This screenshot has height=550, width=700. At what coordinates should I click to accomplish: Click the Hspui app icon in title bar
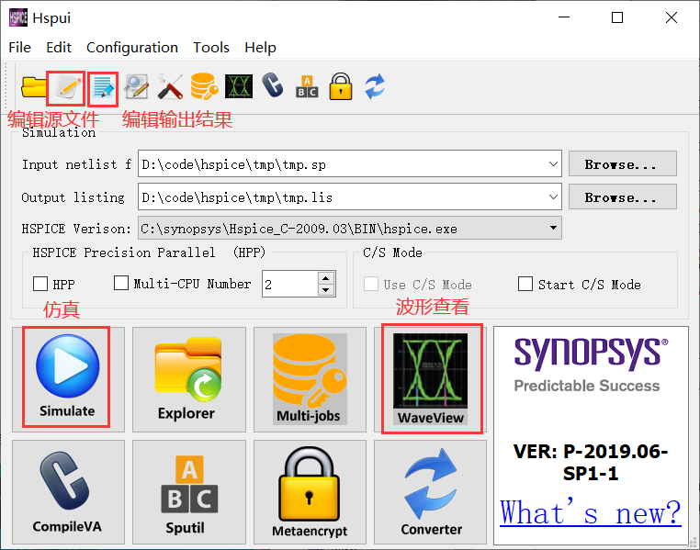(17, 17)
